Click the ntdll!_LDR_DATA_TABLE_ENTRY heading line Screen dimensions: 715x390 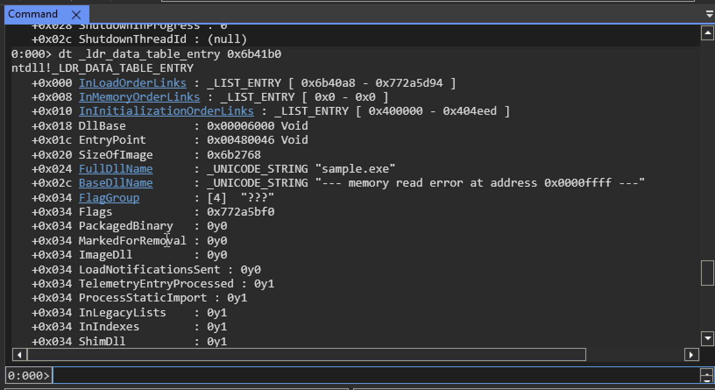tap(103, 68)
